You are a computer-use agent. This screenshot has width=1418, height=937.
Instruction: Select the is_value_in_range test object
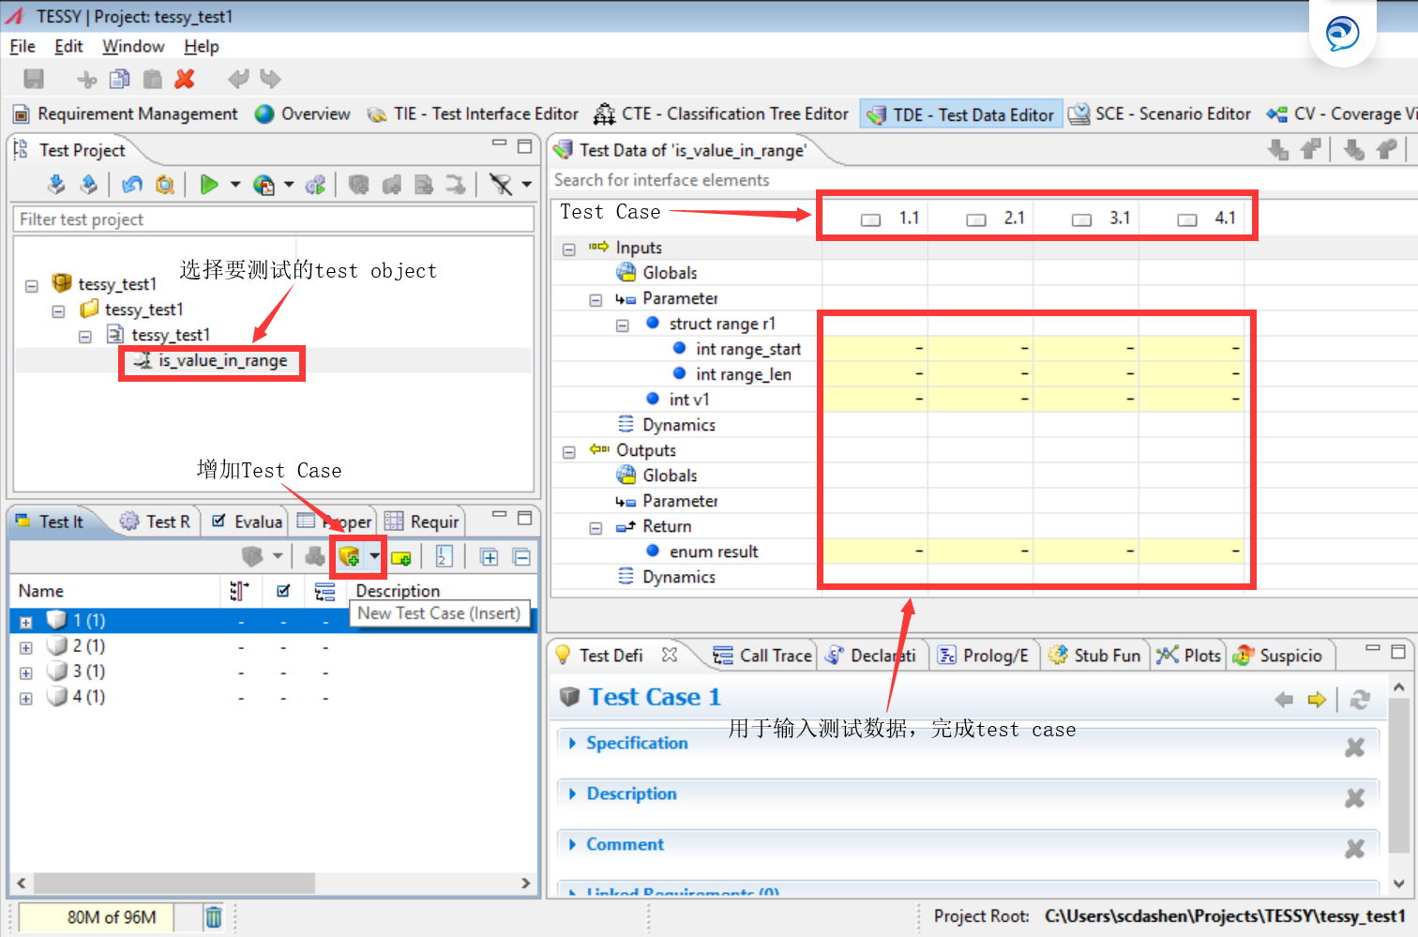(222, 361)
